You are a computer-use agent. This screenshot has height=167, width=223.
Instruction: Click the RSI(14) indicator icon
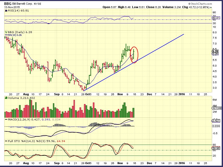point(6,11)
